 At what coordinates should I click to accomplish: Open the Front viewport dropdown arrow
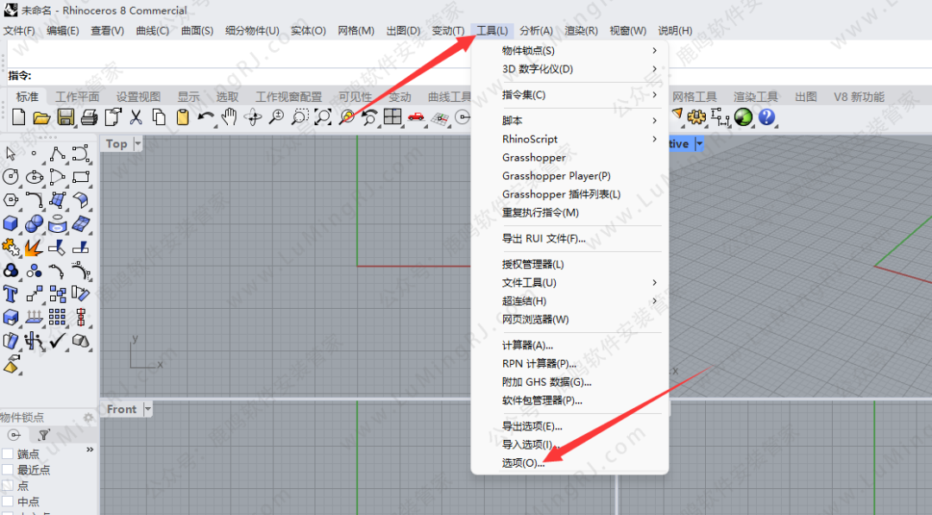point(148,409)
